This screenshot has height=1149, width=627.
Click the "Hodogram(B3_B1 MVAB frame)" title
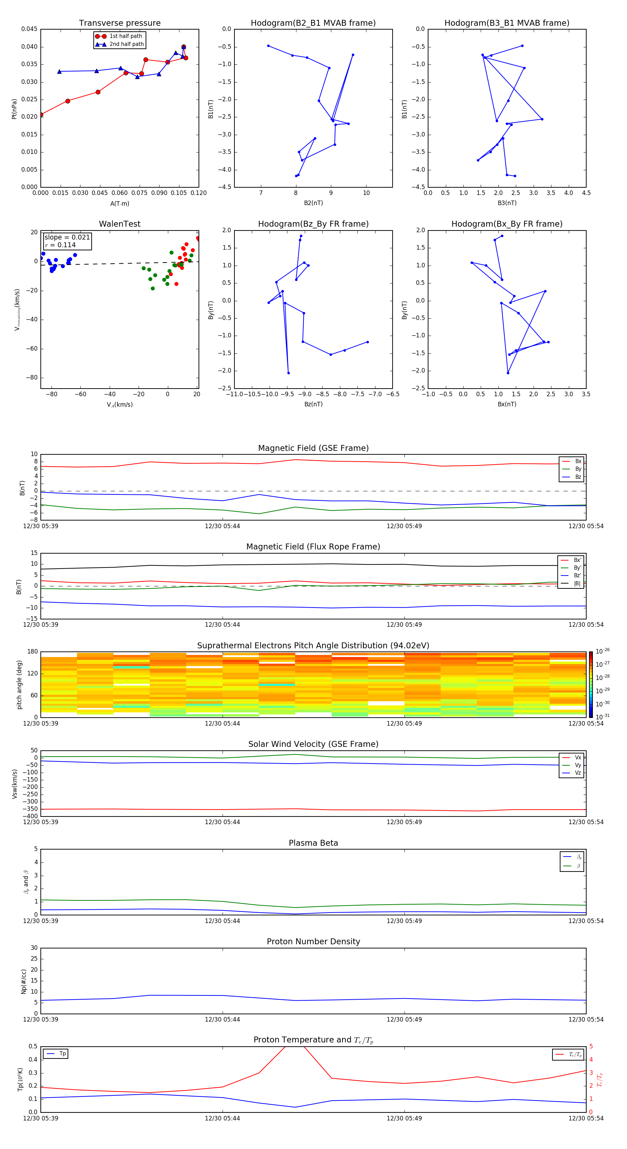click(507, 23)
